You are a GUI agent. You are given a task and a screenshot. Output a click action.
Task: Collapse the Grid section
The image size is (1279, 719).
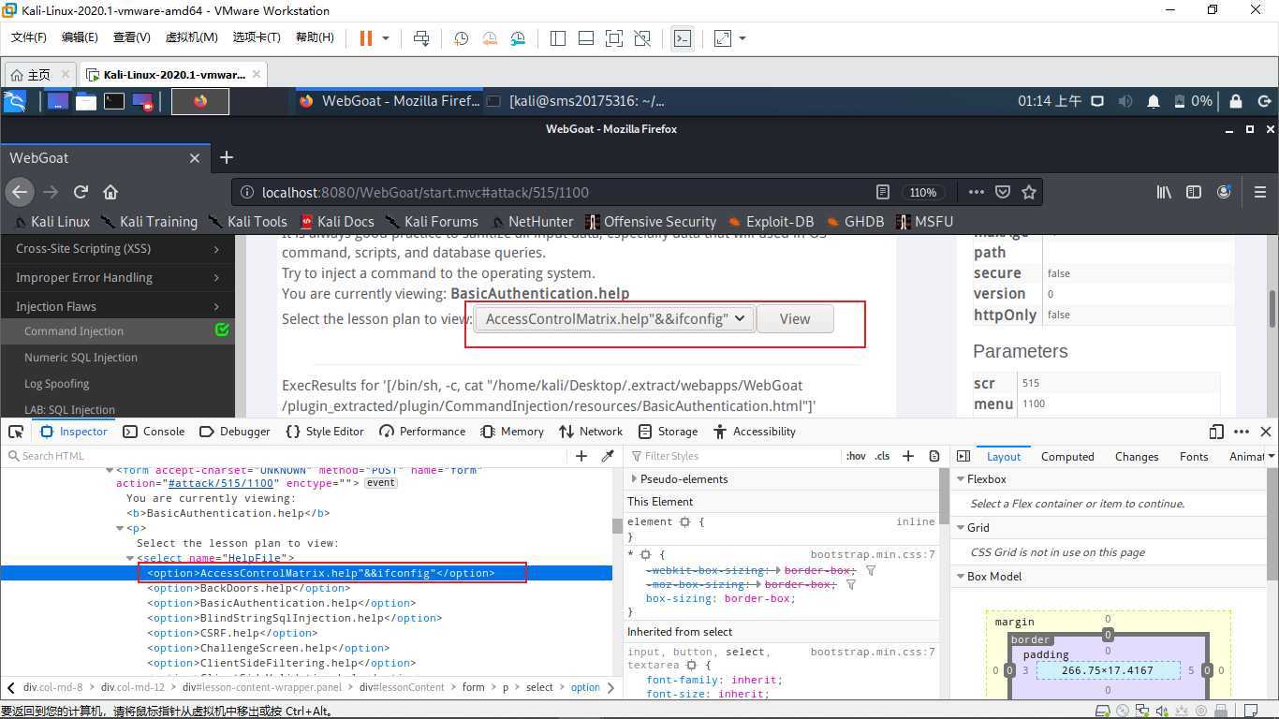960,528
